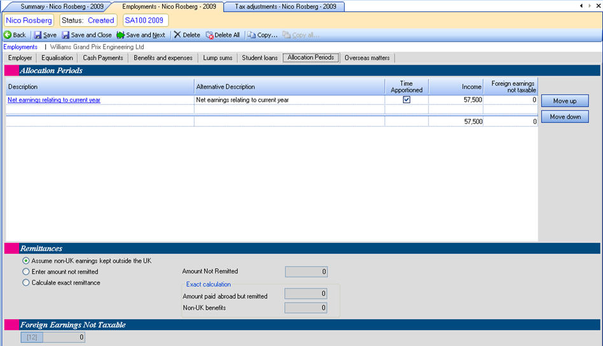Click the Nico Rosberg client name box

pos(29,20)
